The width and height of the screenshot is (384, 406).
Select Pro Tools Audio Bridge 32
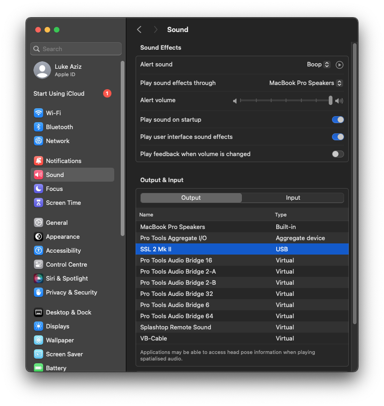coord(242,294)
